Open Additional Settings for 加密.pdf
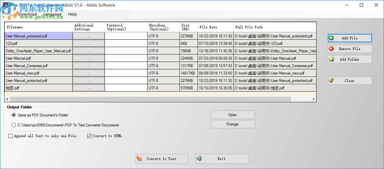 88,88
